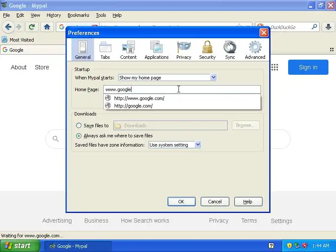The width and height of the screenshot is (336, 252).
Task: Click the clock showing 1:44 AM
Action: point(320,246)
